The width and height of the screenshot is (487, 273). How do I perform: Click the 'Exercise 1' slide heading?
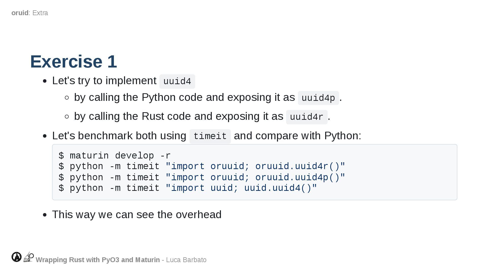(x=73, y=61)
